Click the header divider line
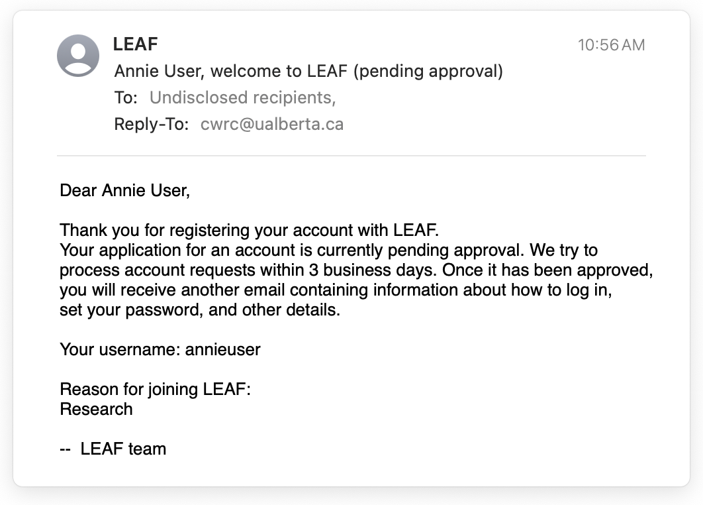The width and height of the screenshot is (703, 505). 351,156
